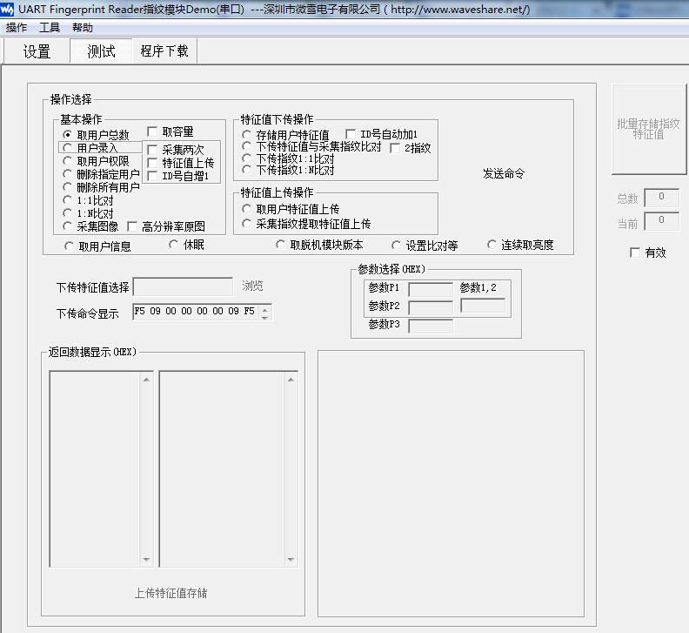689x633 pixels.
Task: Click the 参数P3 input field
Action: tap(431, 326)
